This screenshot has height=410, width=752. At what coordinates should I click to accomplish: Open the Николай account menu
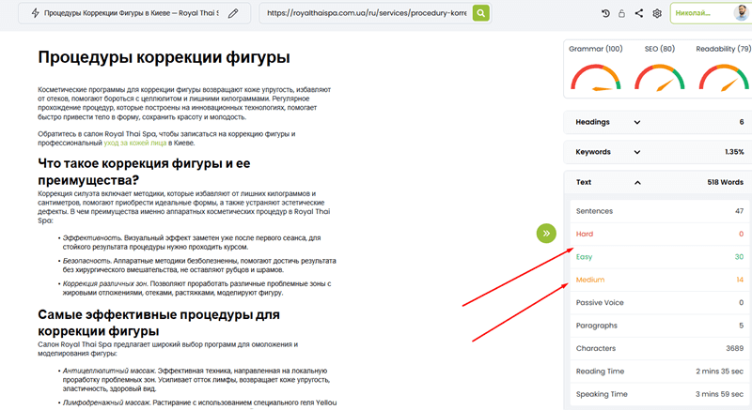point(711,13)
